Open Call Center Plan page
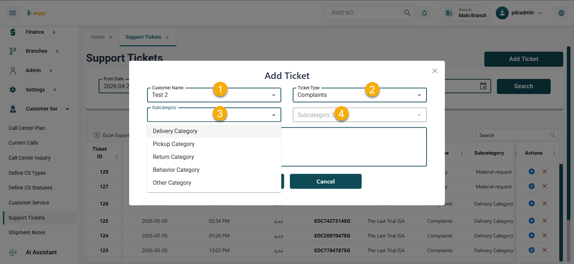Image resolution: width=574 pixels, height=264 pixels. 27,128
